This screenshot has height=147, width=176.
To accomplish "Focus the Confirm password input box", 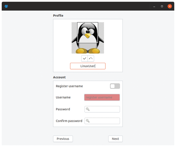I will (102, 121).
